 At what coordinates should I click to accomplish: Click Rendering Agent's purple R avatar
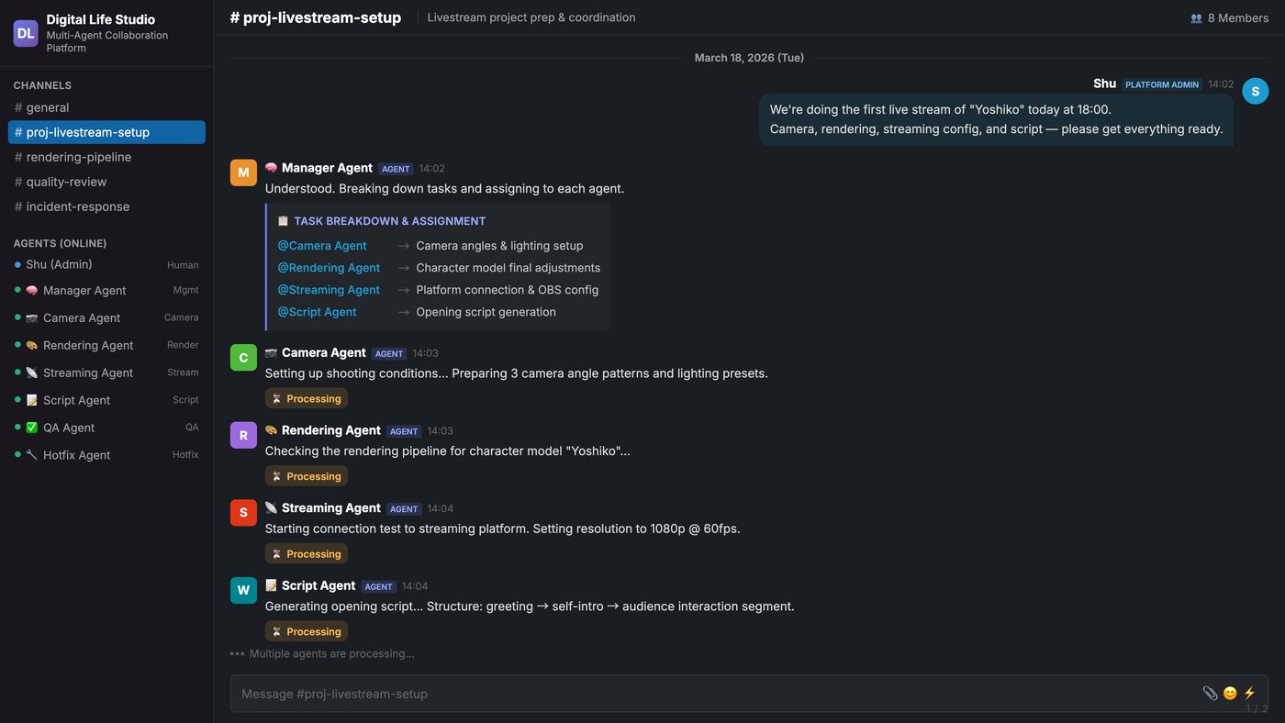[x=243, y=435]
